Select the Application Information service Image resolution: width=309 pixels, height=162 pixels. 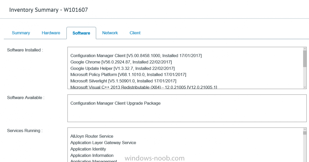tap(92, 155)
